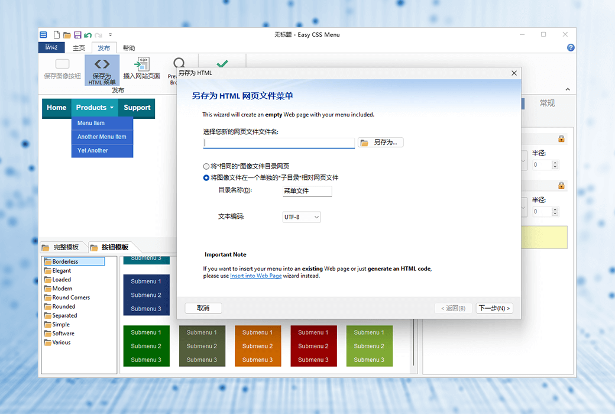Click the upper orange lock icon

click(x=561, y=138)
